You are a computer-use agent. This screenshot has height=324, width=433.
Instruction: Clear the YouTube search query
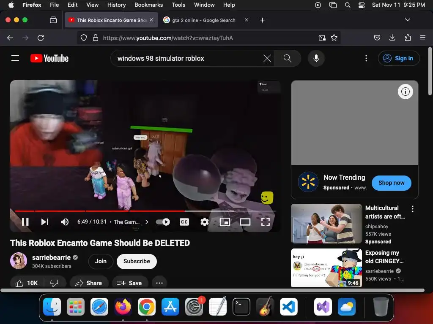coord(267,58)
